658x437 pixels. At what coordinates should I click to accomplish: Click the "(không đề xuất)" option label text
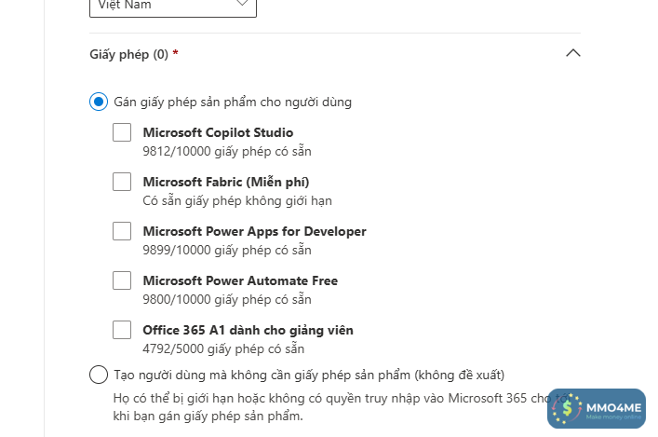460,375
